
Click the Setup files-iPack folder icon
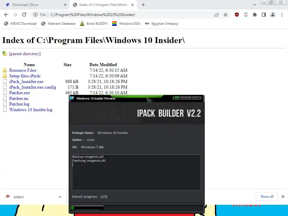[5, 76]
